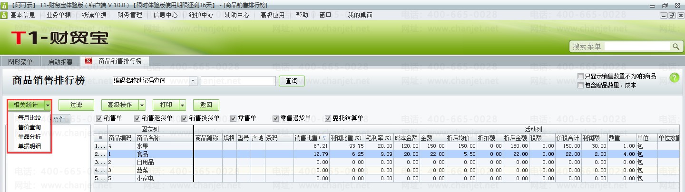Focus the query text input beside 查询

(238, 81)
